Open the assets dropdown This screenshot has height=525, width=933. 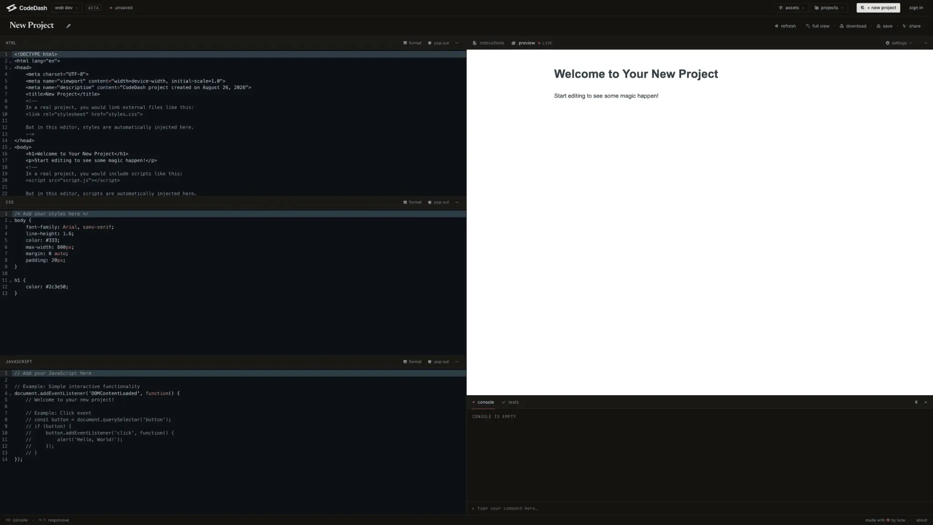pyautogui.click(x=792, y=8)
